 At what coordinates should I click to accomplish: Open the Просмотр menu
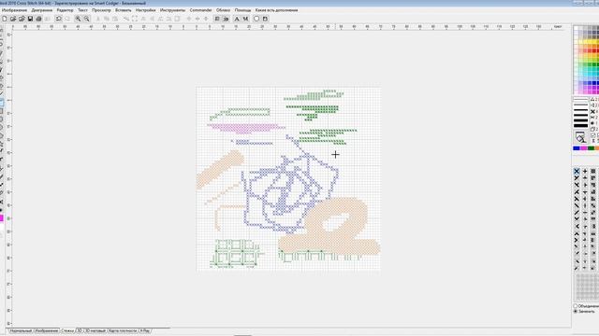(x=101, y=10)
